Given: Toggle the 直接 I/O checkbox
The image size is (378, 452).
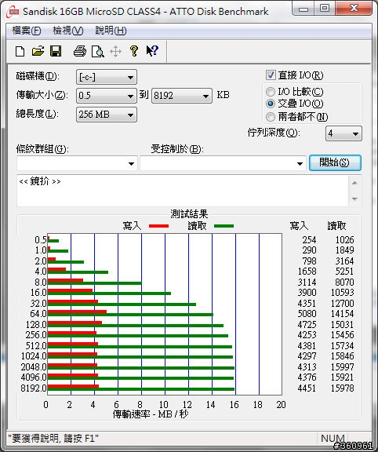Looking at the screenshot, I should [271, 75].
